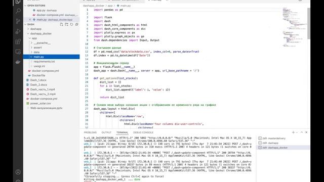The width and height of the screenshot is (324, 182).
Task: Collapse the dashapp_docker folder
Action: (x=40, y=34)
